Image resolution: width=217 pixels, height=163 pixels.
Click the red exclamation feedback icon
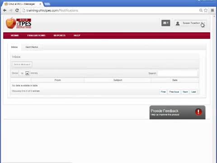198,112
